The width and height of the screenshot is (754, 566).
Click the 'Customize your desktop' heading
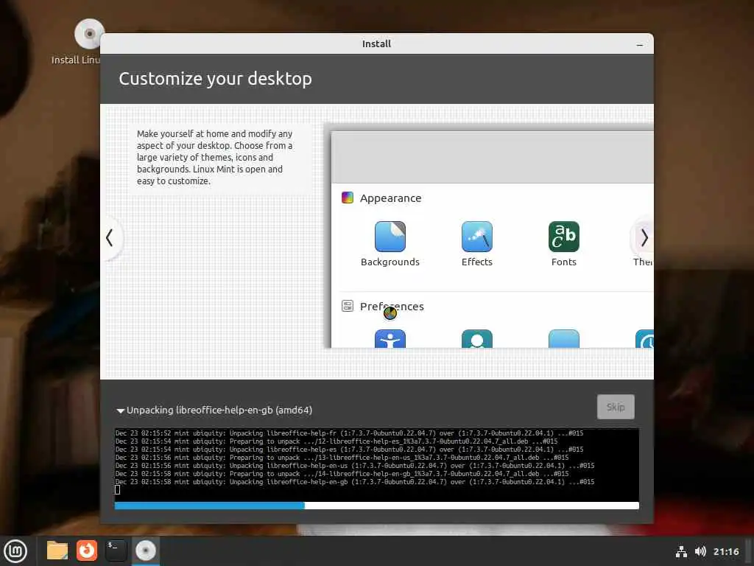216,78
